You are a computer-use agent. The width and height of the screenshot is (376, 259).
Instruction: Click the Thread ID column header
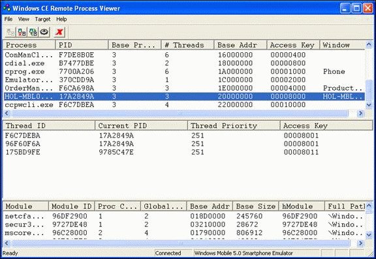point(49,125)
